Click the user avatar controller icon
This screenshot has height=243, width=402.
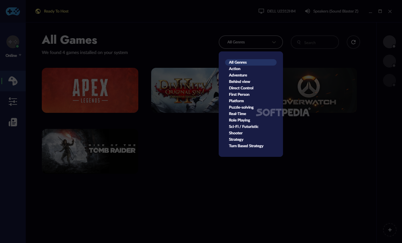13,42
